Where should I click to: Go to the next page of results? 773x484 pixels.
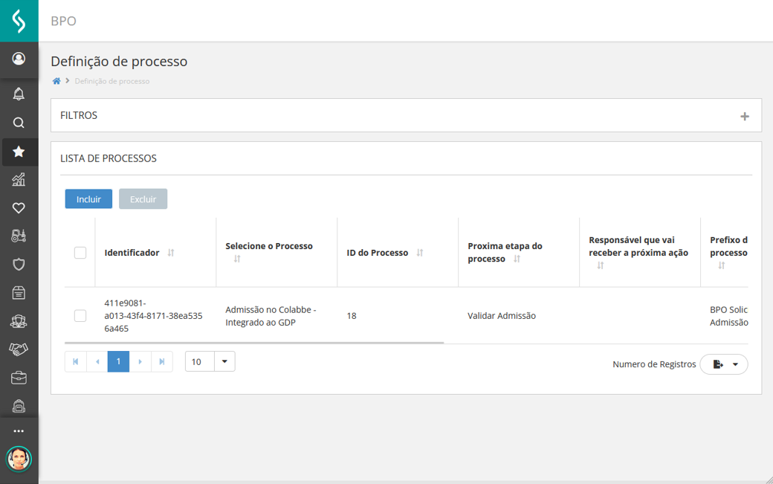pyautogui.click(x=140, y=362)
